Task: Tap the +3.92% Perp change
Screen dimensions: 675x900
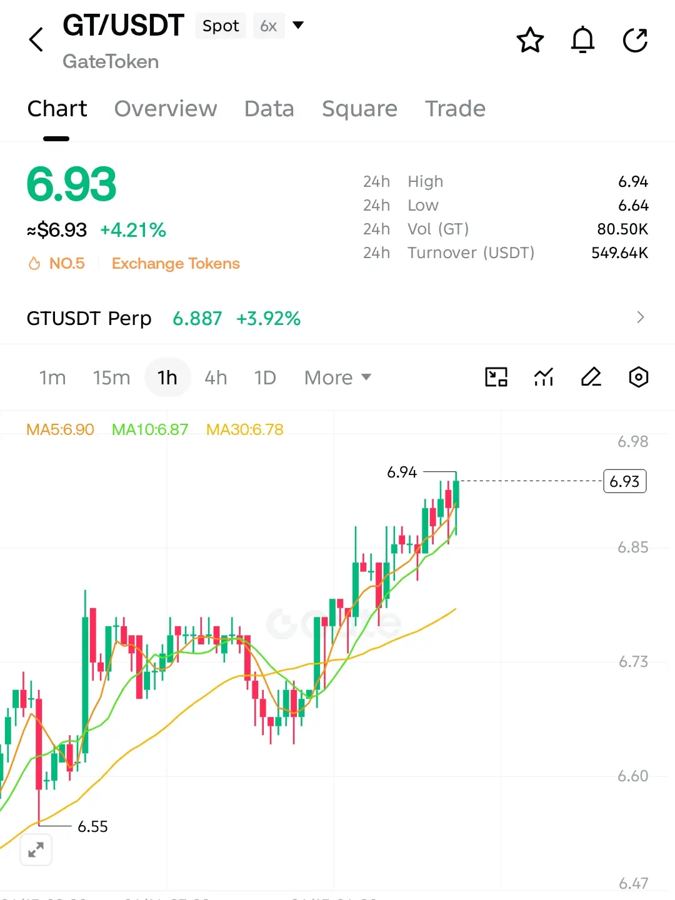Action: point(268,319)
